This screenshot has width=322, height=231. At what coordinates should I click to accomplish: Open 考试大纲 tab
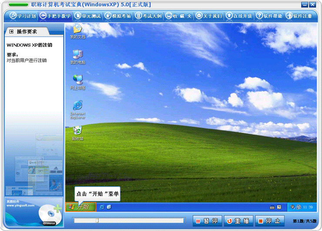tap(148, 16)
